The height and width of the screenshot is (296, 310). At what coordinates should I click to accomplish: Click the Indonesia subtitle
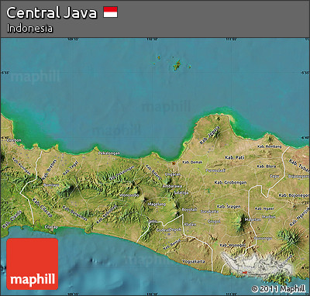pos(29,28)
